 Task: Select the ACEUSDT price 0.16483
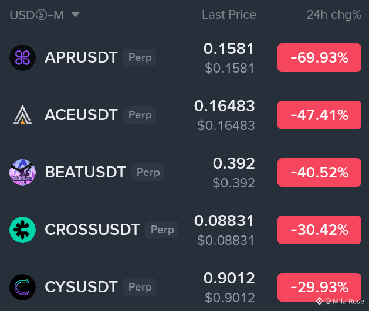tap(225, 106)
